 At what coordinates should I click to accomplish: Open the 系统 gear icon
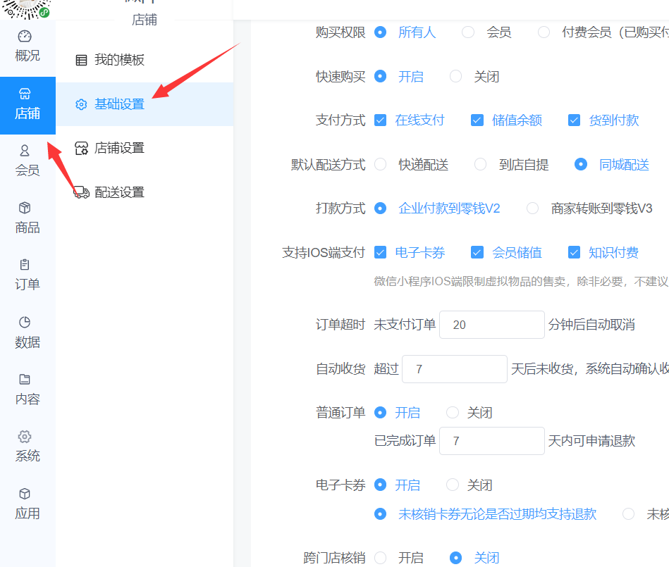pos(25,437)
